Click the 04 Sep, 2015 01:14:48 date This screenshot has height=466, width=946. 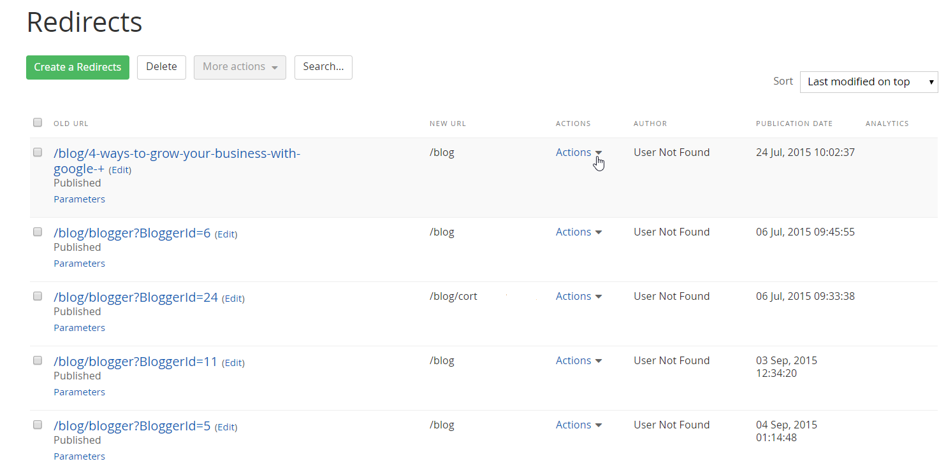787,431
